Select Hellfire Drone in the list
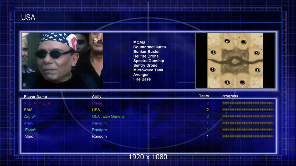296x166 pixels. coord(146,56)
